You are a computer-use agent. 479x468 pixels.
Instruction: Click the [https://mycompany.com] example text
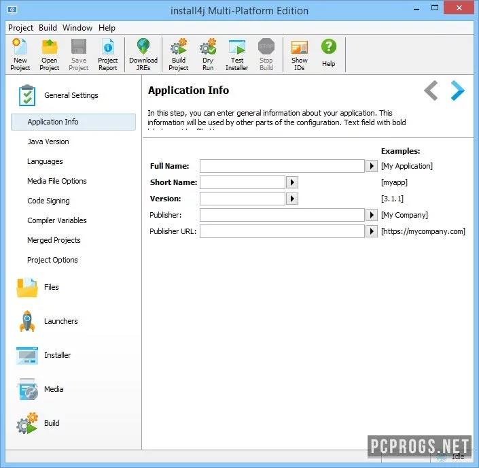tap(423, 231)
